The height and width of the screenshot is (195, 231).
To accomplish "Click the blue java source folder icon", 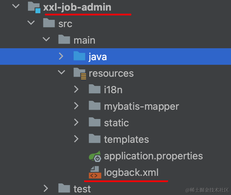I will [79, 56].
